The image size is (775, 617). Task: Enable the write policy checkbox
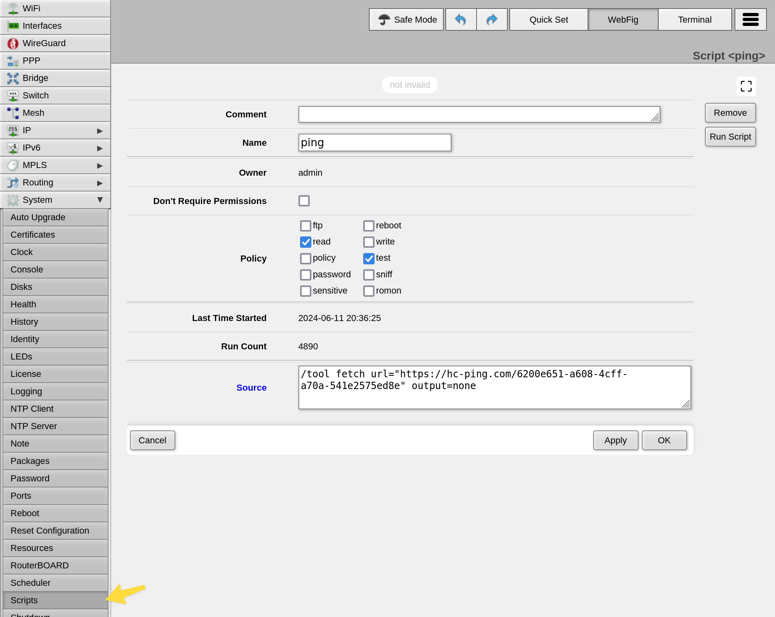368,242
